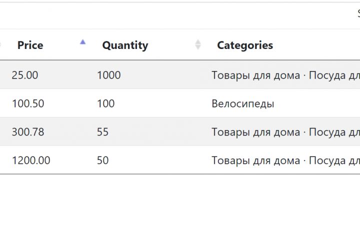
Task: Click the Price column ascending sort arrow
Action: point(82,42)
